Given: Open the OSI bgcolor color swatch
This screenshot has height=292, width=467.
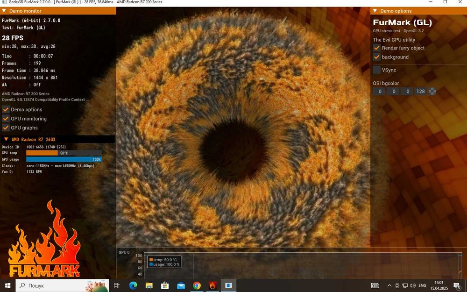Looking at the screenshot, I should (x=432, y=92).
